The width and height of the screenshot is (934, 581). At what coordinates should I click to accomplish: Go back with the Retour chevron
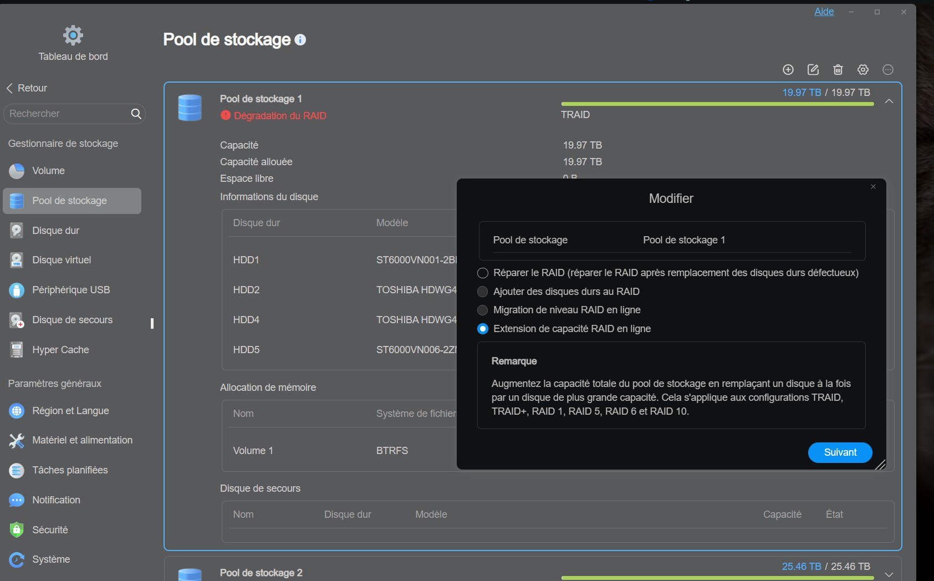9,88
